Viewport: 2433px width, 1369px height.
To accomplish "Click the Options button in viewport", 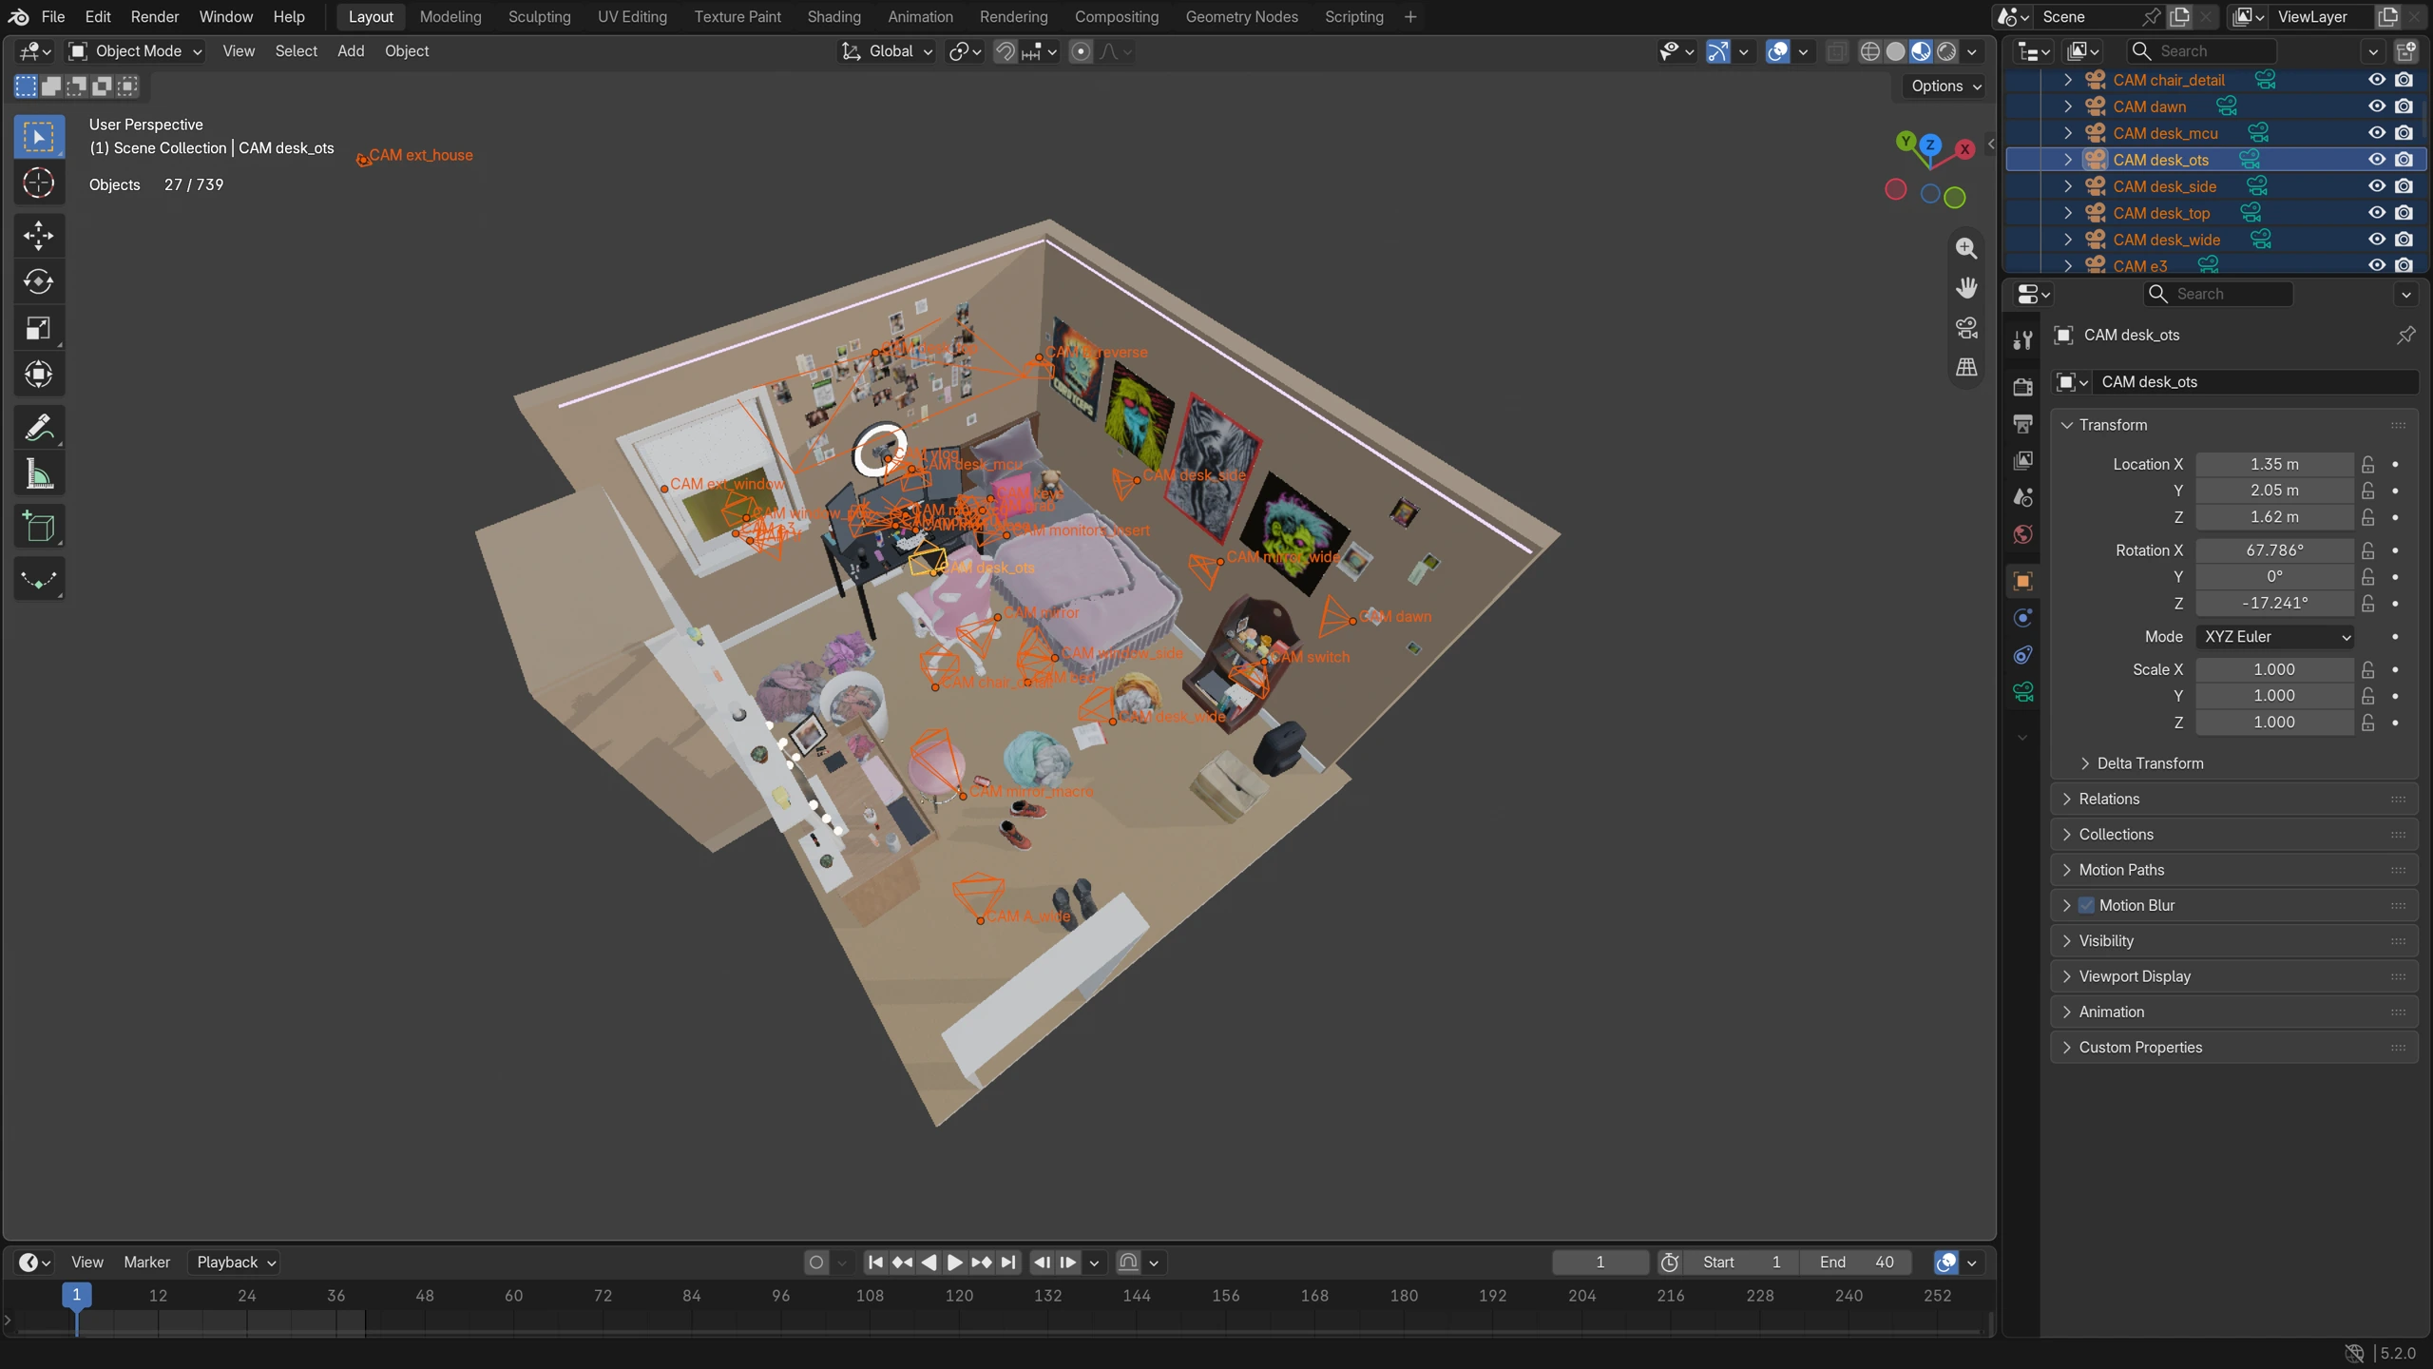I will coord(1944,86).
